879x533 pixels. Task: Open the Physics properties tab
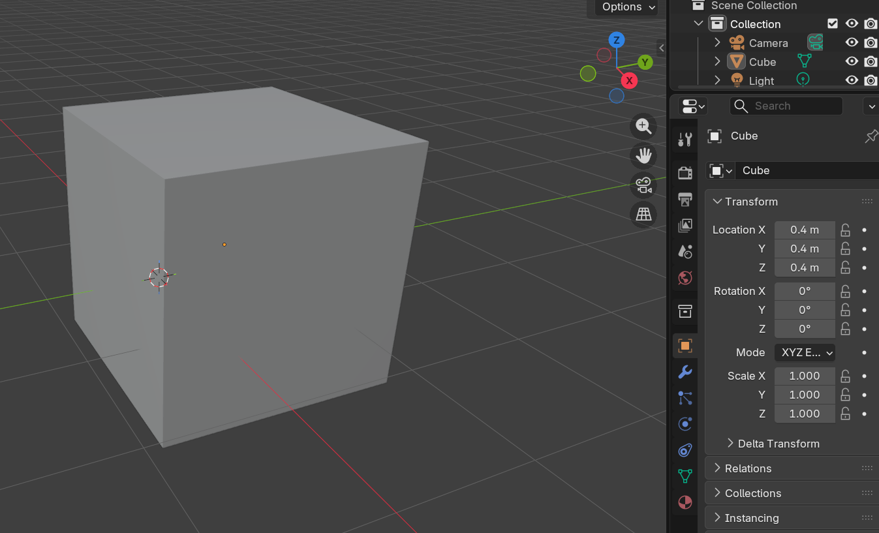(x=685, y=424)
